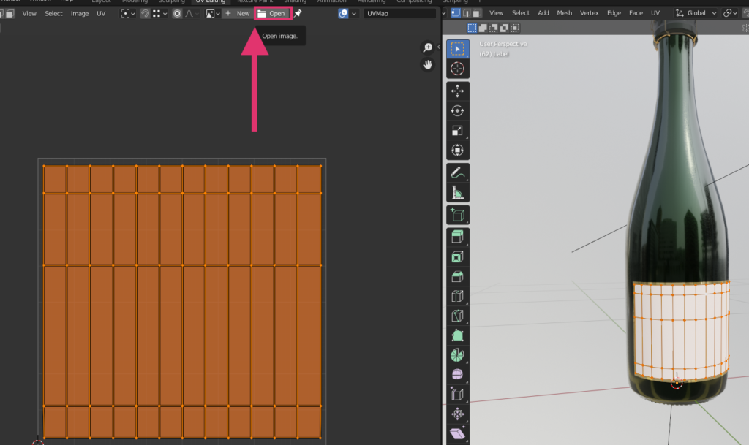Set selection mode to invert
The image size is (749, 445).
click(x=504, y=28)
